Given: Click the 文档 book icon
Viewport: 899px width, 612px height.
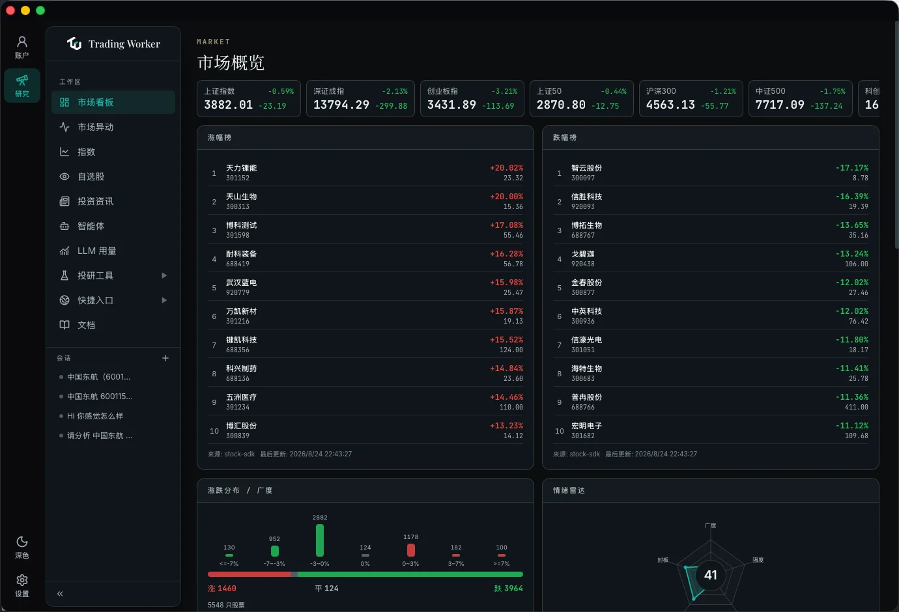Looking at the screenshot, I should pos(64,325).
